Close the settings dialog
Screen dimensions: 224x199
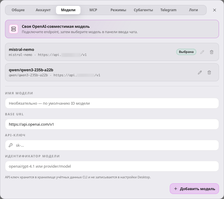[x=215, y=10]
